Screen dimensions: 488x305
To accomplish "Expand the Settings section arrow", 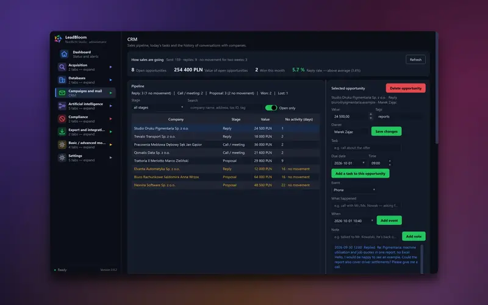I will [110, 157].
